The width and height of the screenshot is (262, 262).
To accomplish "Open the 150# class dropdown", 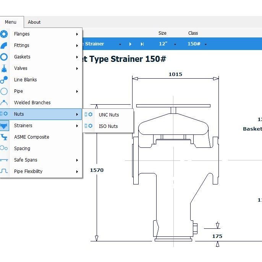I will [x=206, y=44].
